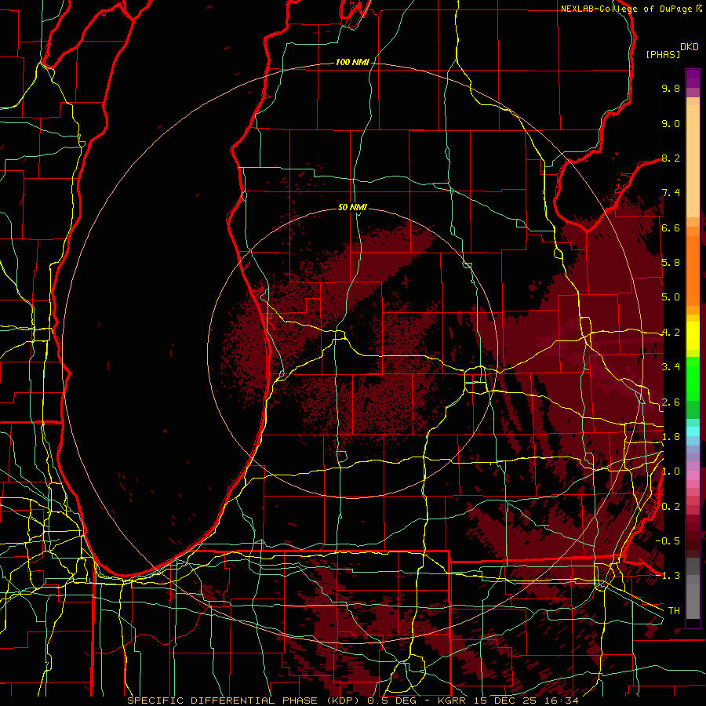Click the 4.2 legend scale value
706x706 pixels.
(x=671, y=333)
